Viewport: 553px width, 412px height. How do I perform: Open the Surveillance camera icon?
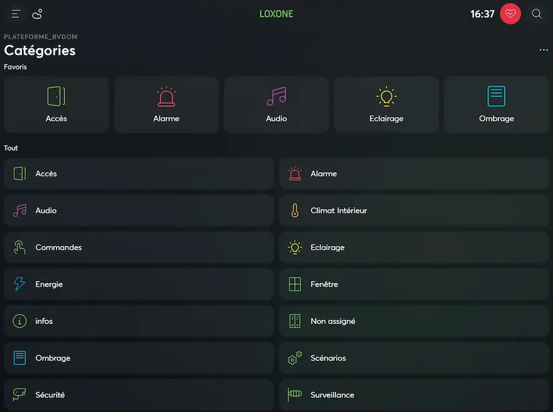(294, 395)
